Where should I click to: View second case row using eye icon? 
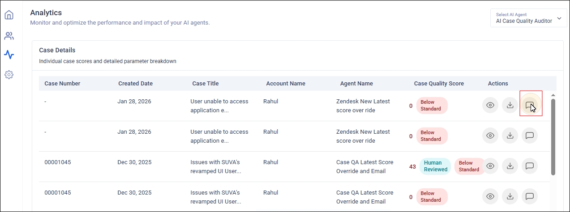click(490, 136)
